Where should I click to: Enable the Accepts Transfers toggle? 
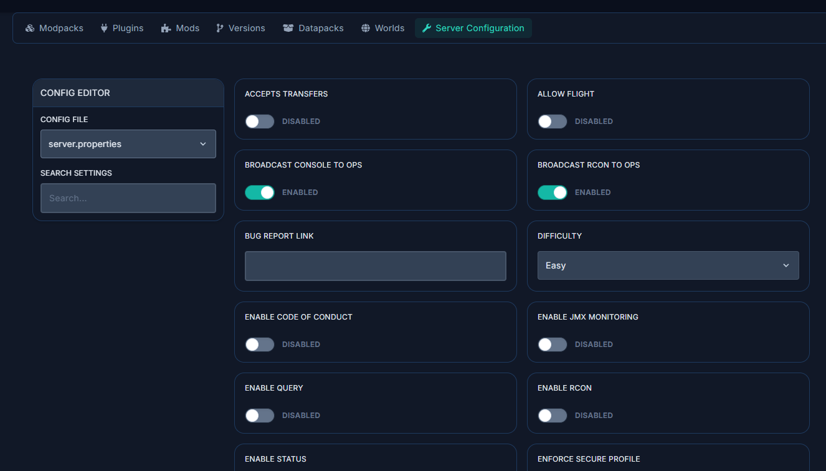point(260,121)
